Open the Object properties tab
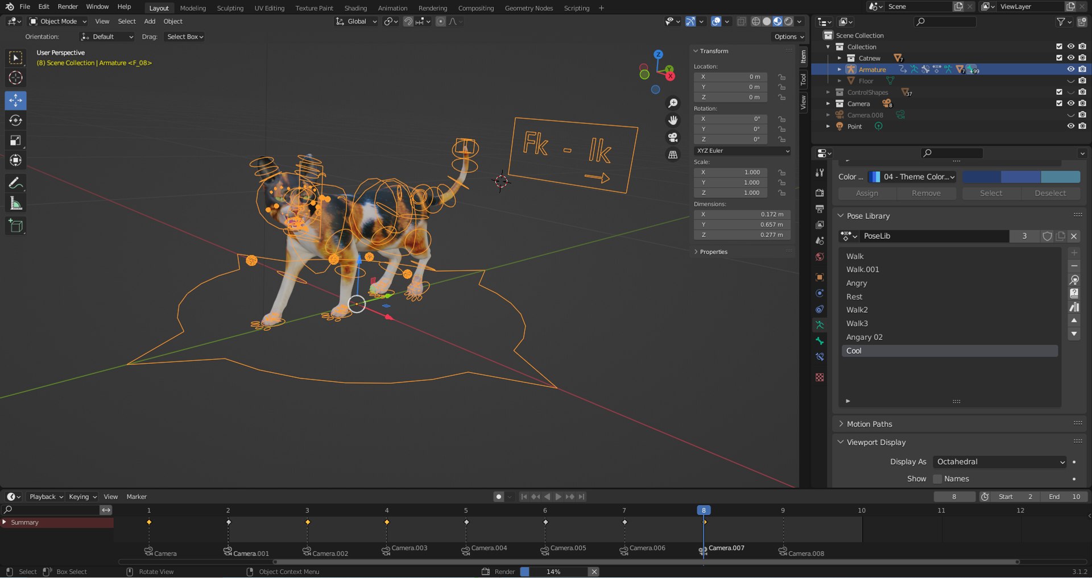Image resolution: width=1092 pixels, height=578 pixels. coord(820,277)
